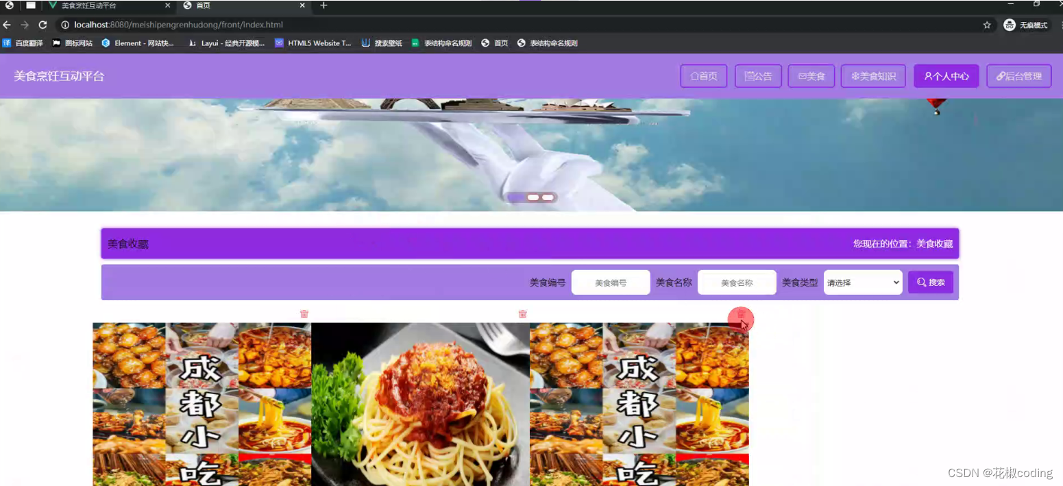The image size is (1063, 486).
Task: Select the first carousel indicator dot
Action: [517, 197]
